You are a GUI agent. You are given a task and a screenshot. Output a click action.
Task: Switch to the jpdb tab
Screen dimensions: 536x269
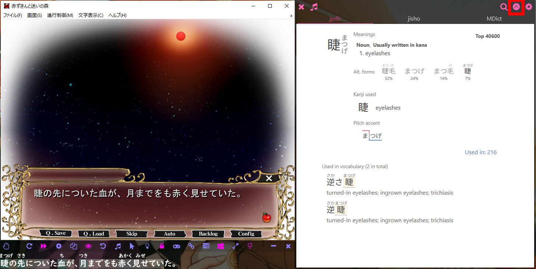coord(335,18)
